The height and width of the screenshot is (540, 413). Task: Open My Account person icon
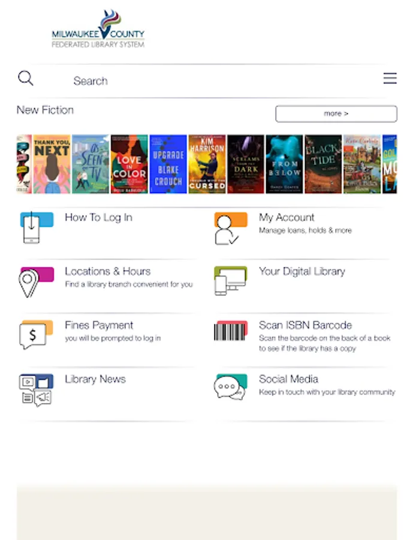coord(231,229)
